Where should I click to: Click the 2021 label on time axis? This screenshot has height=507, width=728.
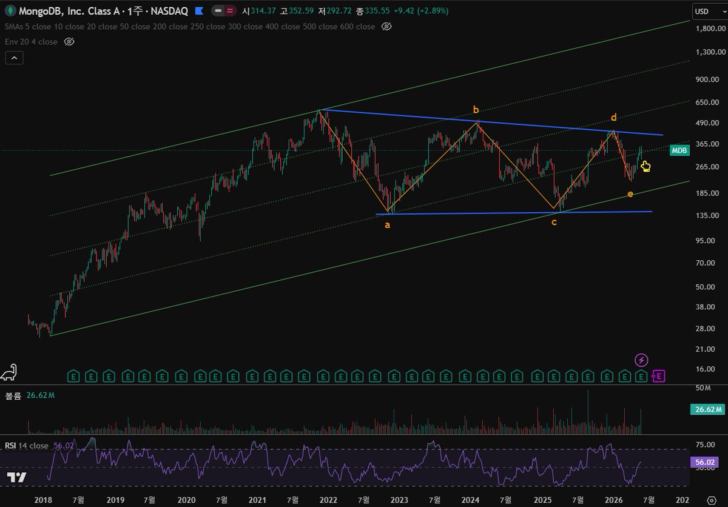click(257, 499)
